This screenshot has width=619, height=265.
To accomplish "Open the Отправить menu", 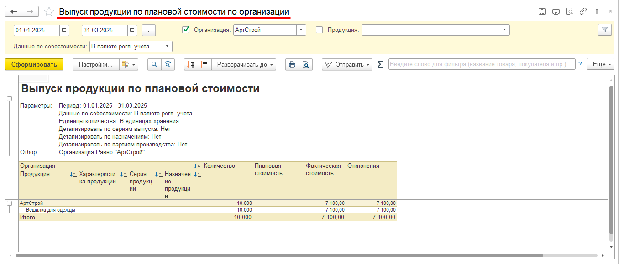I will [x=347, y=65].
